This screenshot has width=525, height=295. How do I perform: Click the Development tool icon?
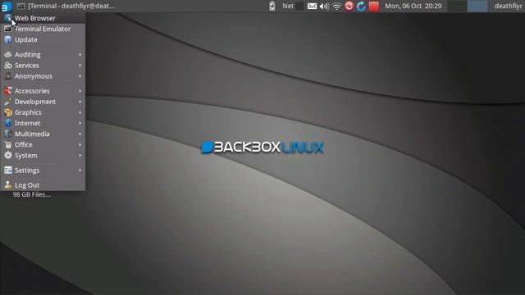coord(8,102)
